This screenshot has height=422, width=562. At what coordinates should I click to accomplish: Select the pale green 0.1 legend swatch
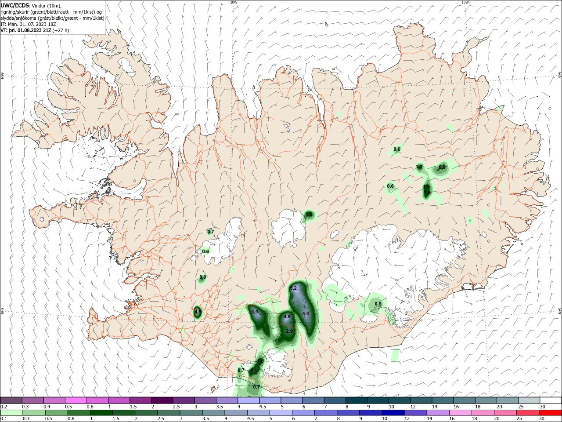[x=11, y=413]
